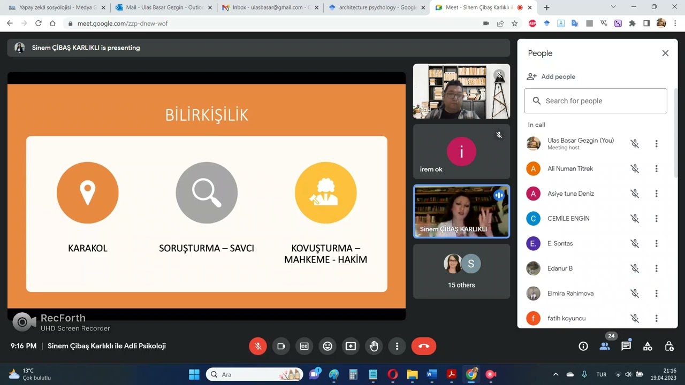Open host controls lock icon

pos(669,346)
